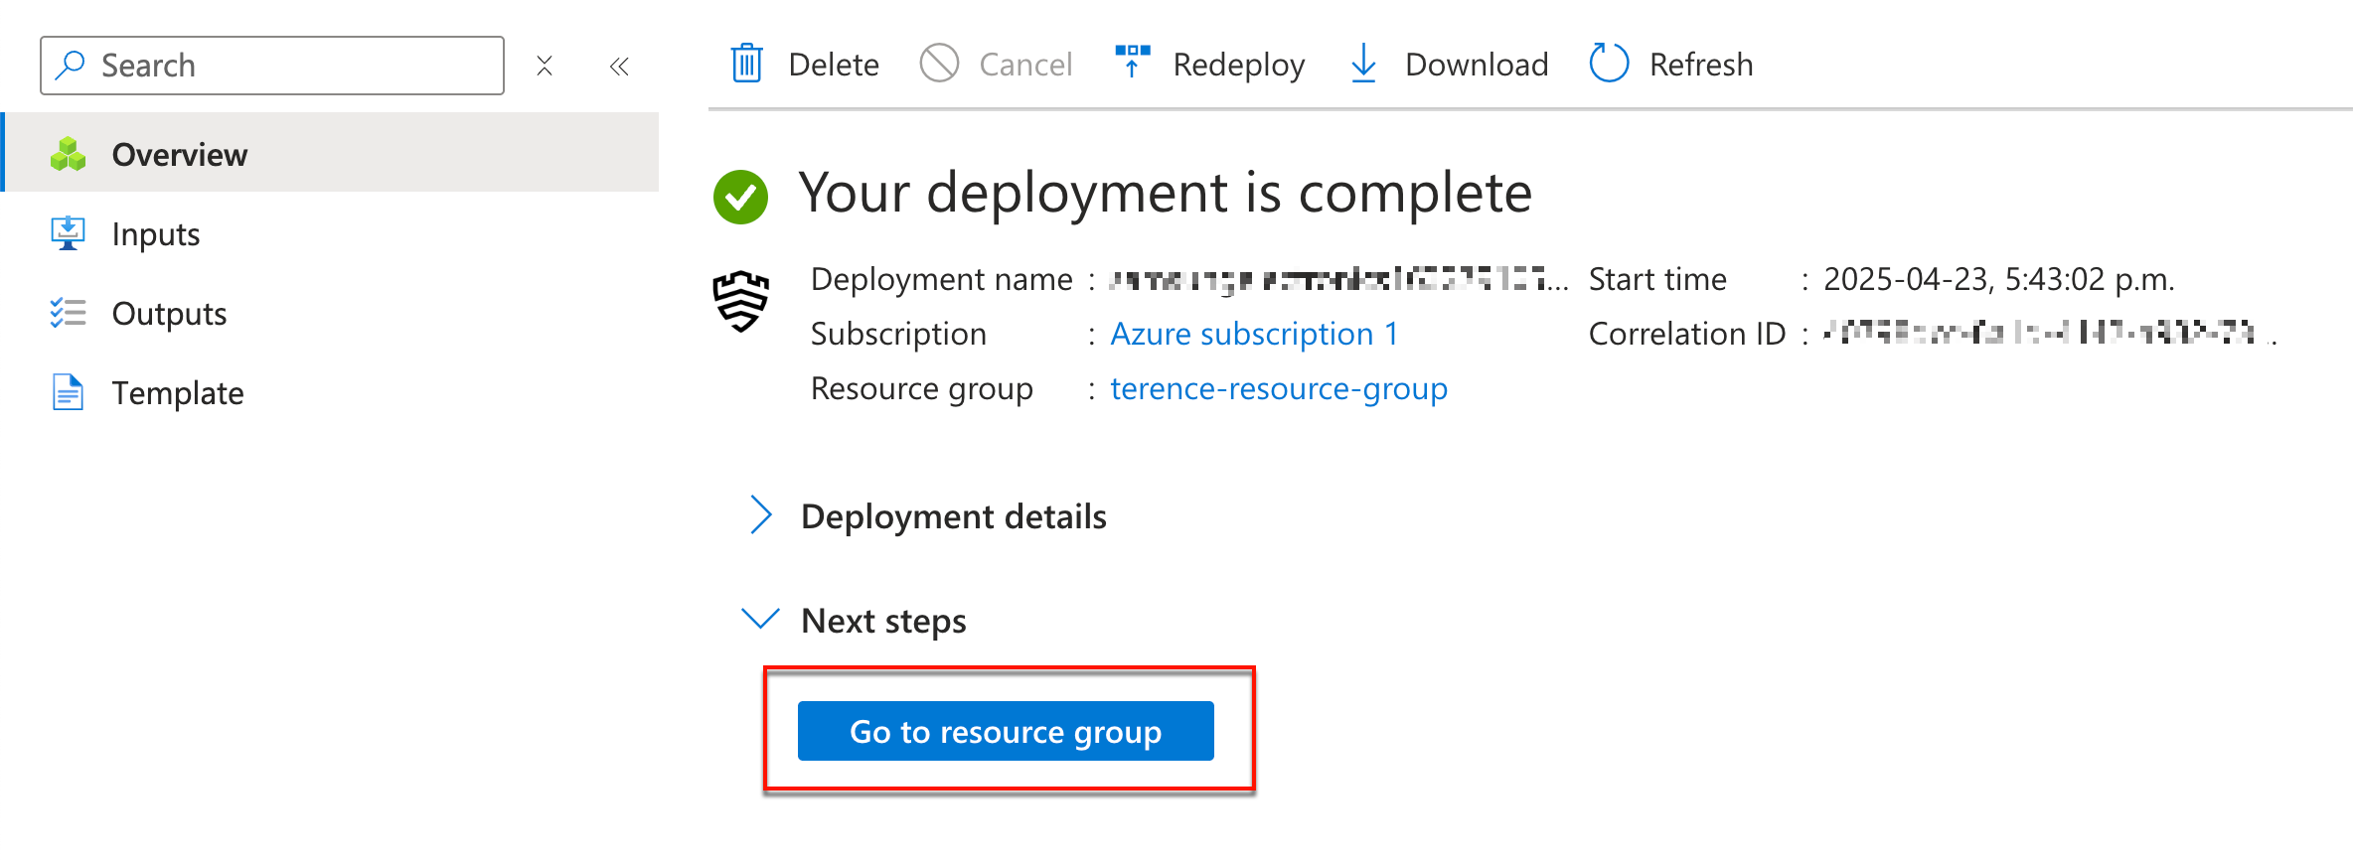Clear search with the X icon
Viewport: 2353px width, 862px height.
[545, 67]
